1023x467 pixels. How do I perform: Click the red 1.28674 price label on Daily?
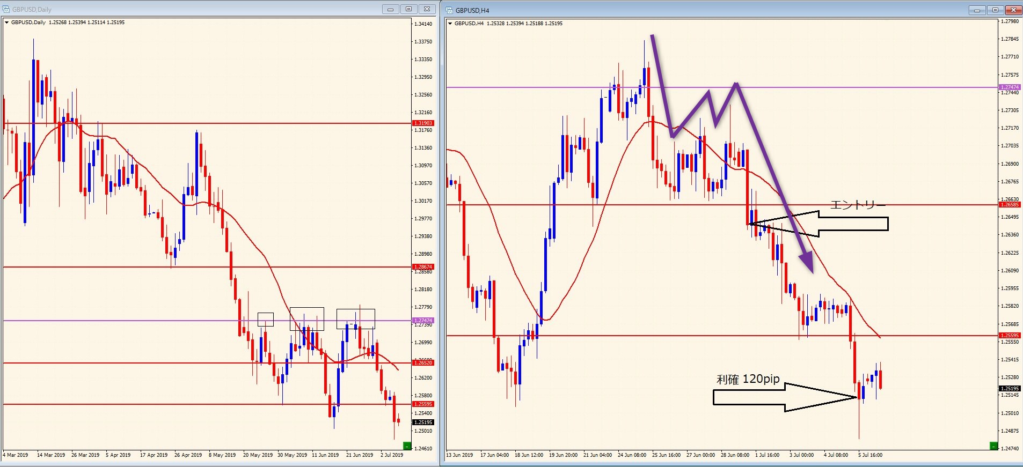tap(423, 267)
